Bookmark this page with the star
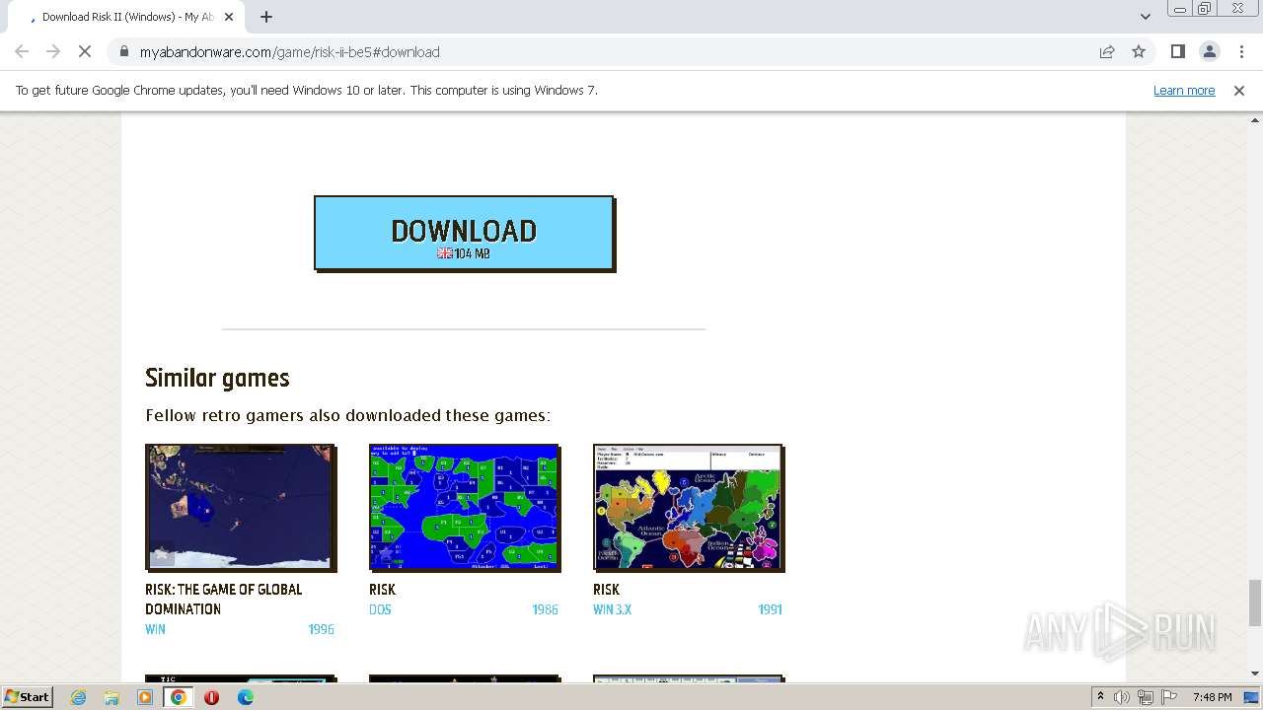 (x=1139, y=51)
